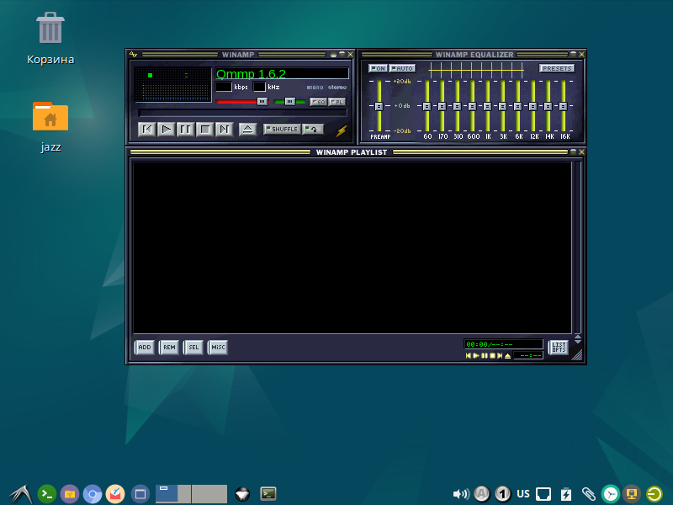Viewport: 673px width, 505px height.
Task: Open files with the Eject button
Action: (247, 130)
